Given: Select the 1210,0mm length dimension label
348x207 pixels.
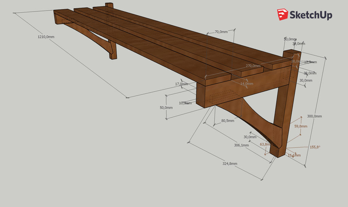Looking at the screenshot, I should point(46,36).
